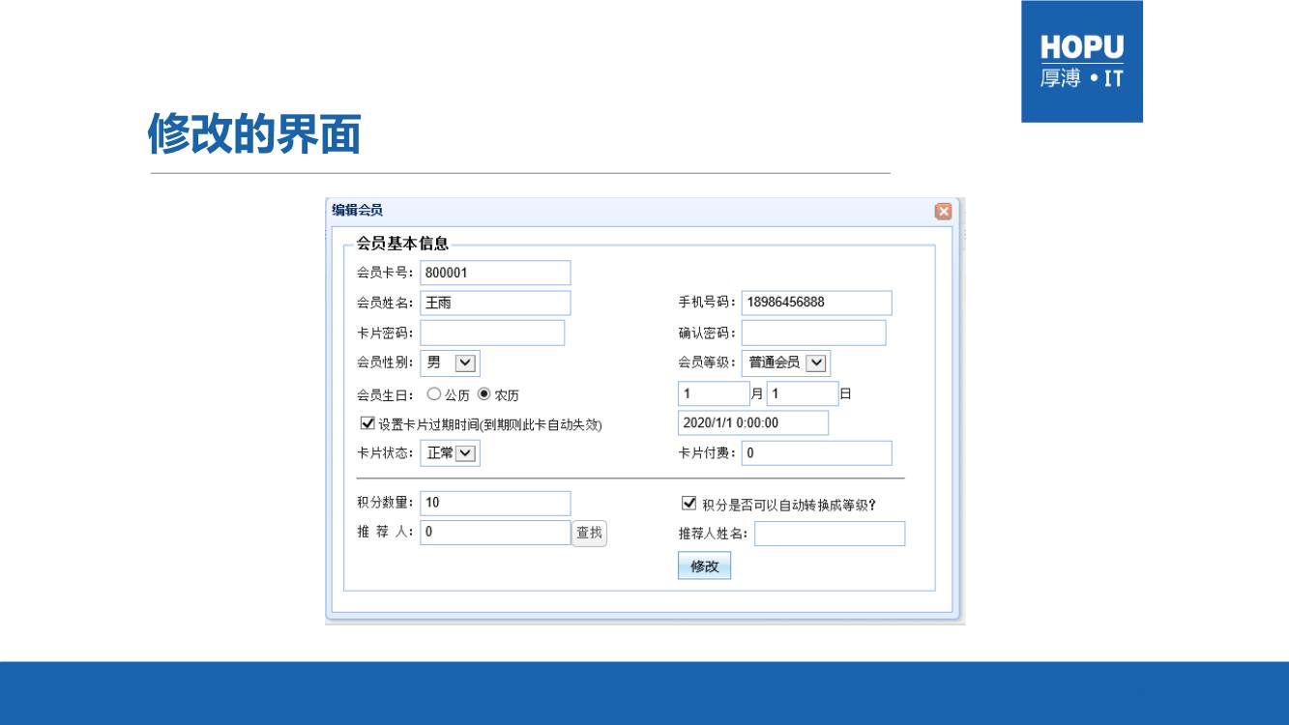Click the 会员基本信息 group label
The width and height of the screenshot is (1289, 725).
pyautogui.click(x=402, y=244)
